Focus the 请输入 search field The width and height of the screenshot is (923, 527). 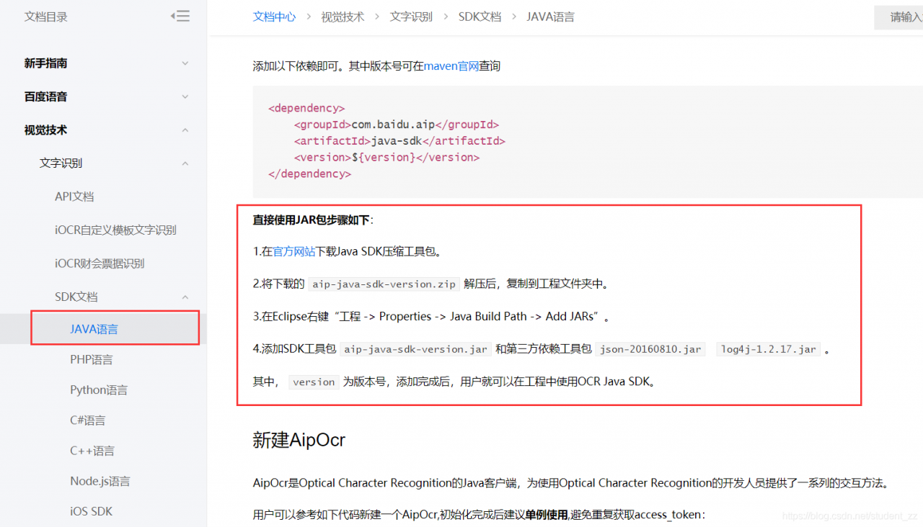(898, 17)
